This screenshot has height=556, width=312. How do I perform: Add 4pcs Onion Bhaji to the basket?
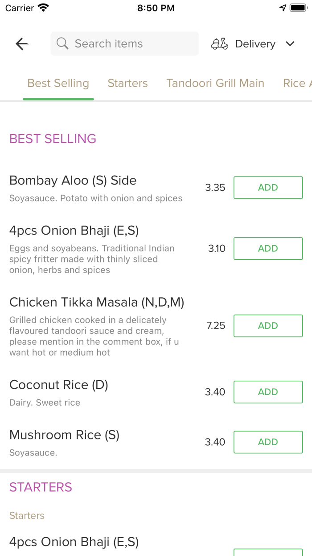(268, 248)
